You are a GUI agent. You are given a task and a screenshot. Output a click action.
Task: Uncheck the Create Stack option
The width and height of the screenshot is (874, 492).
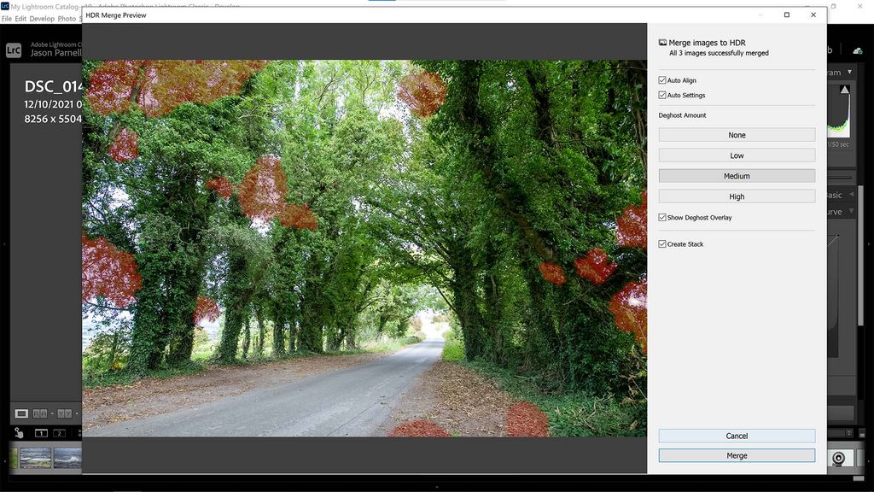click(x=661, y=243)
